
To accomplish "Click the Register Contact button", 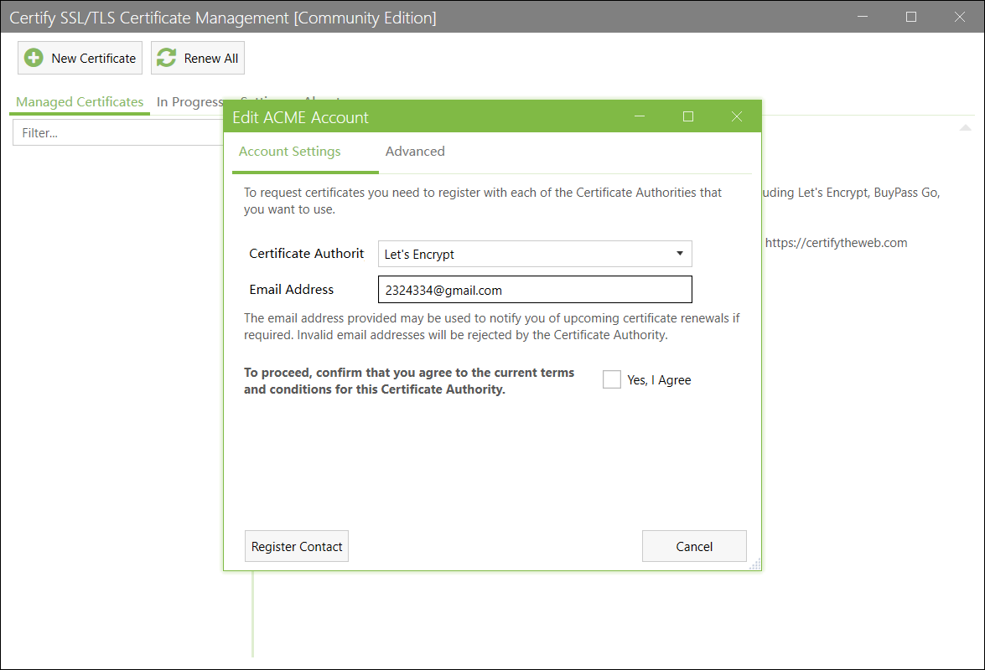I will click(297, 546).
